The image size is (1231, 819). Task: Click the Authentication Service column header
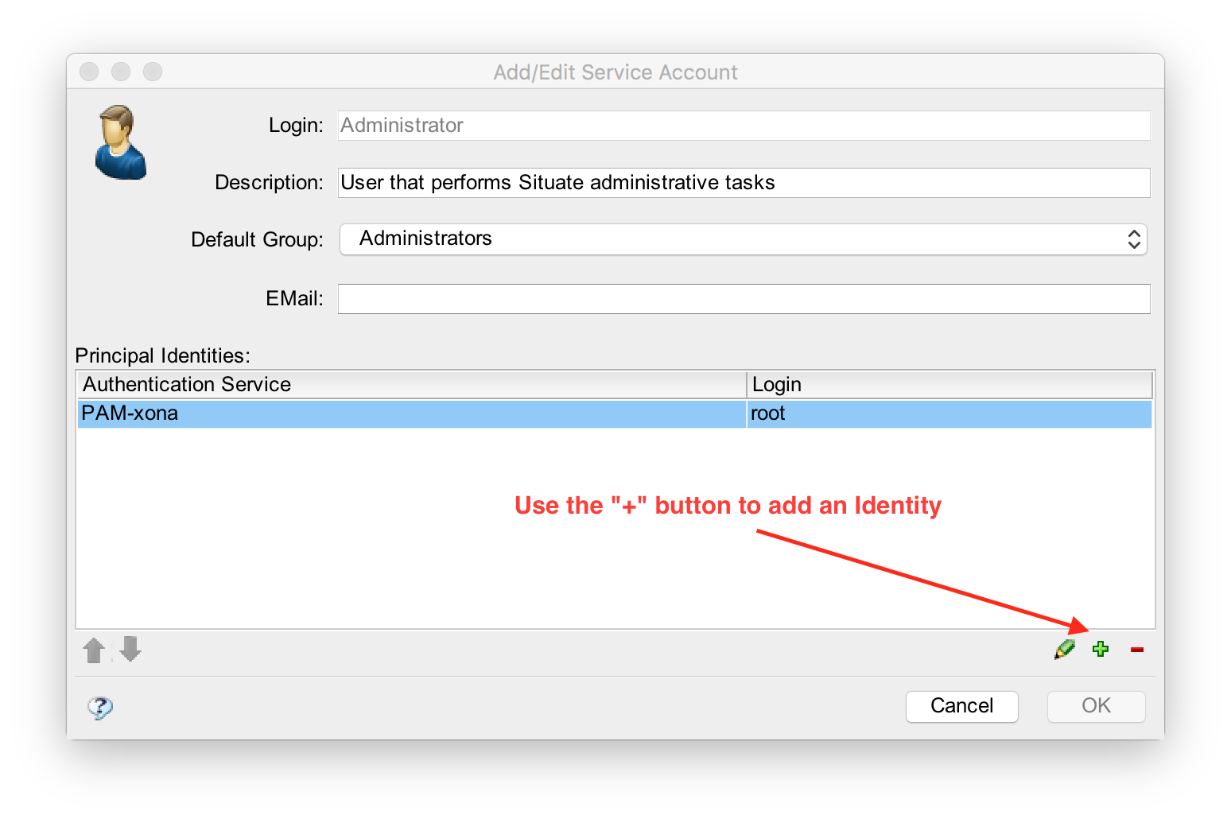click(x=318, y=384)
